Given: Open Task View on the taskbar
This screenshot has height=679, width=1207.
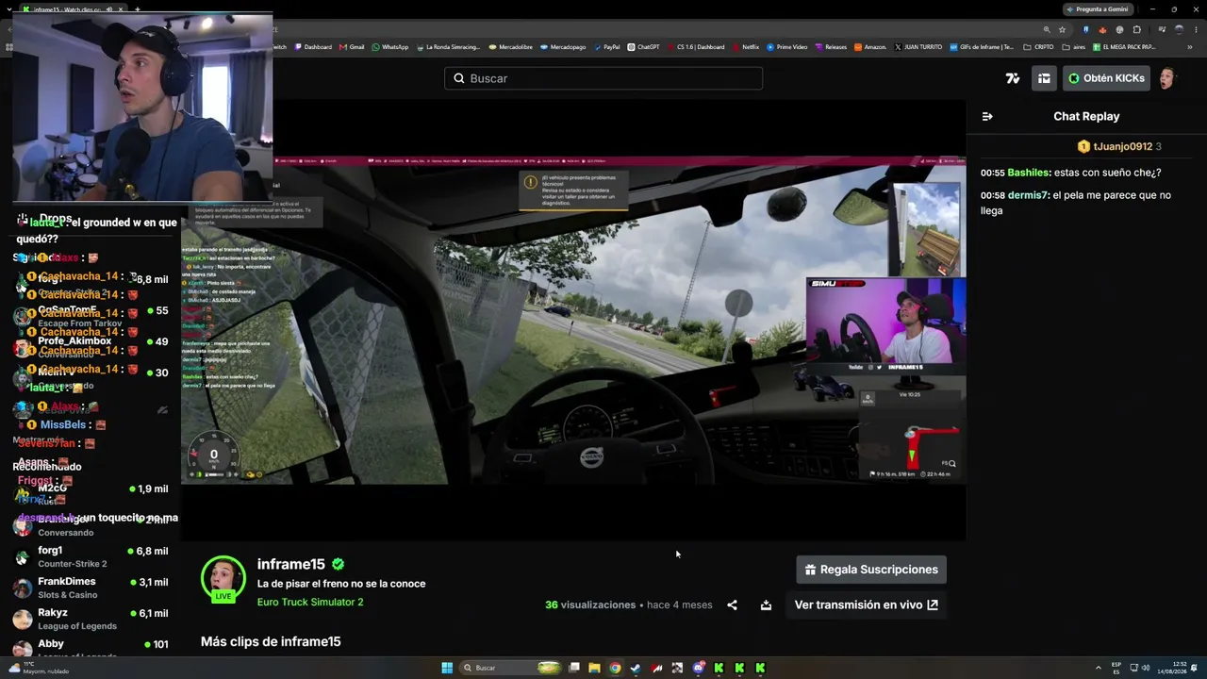Looking at the screenshot, I should [573, 668].
